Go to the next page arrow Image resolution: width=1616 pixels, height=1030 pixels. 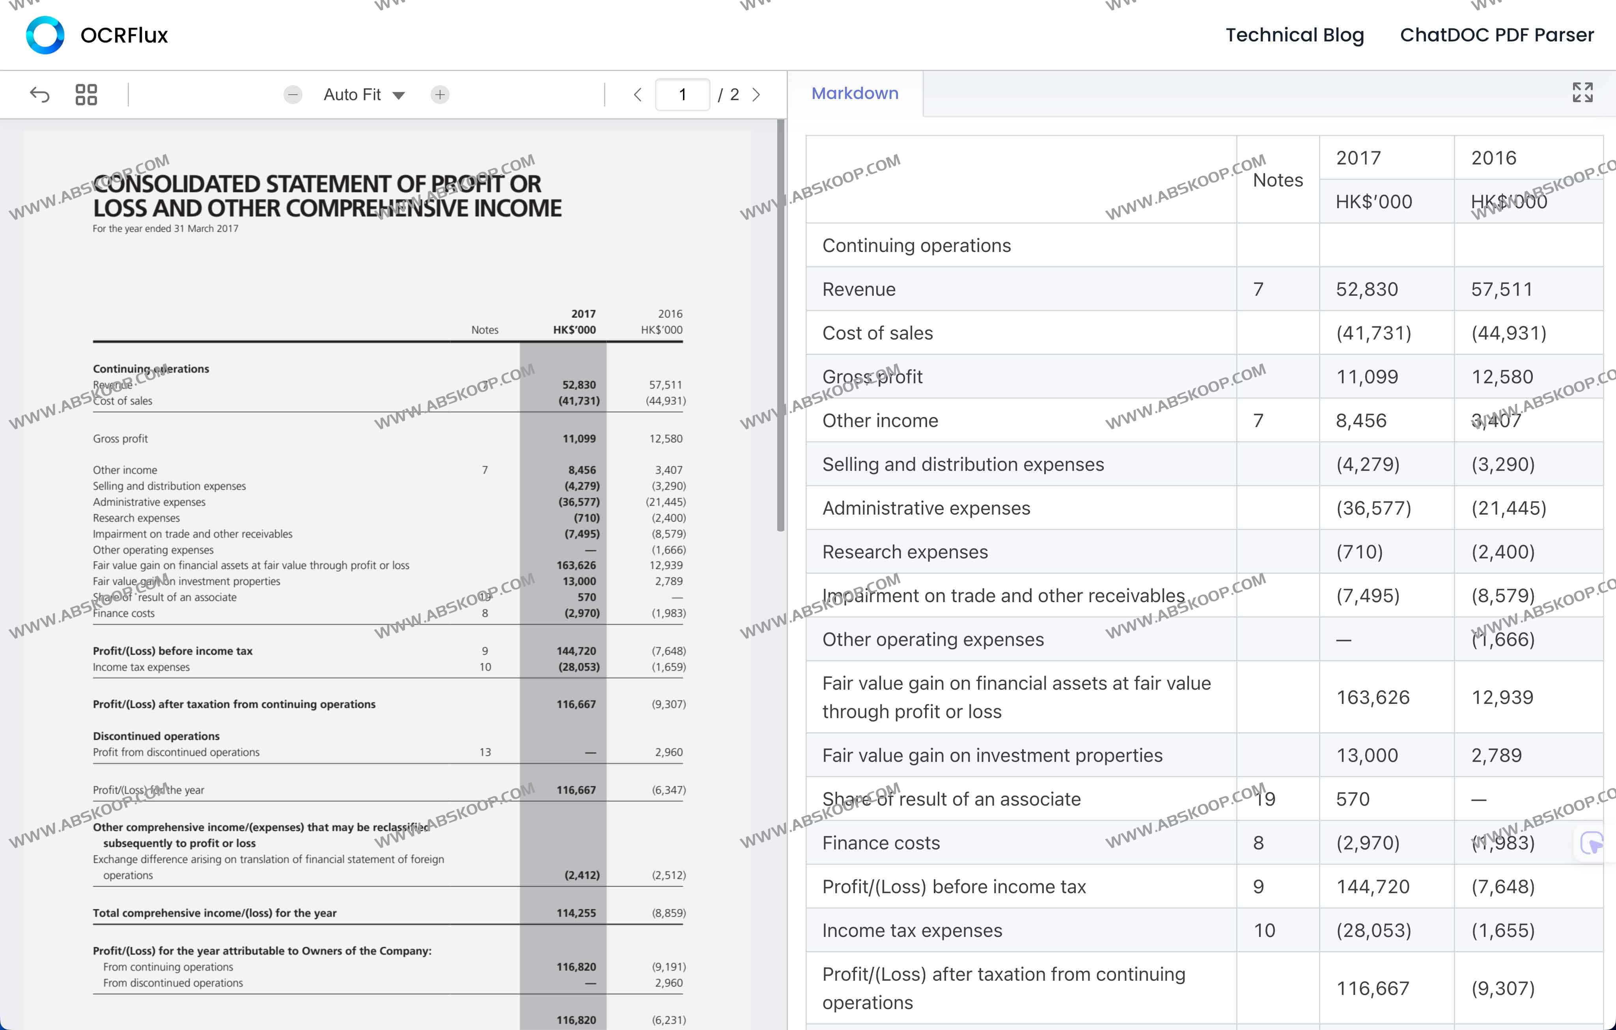coord(756,95)
